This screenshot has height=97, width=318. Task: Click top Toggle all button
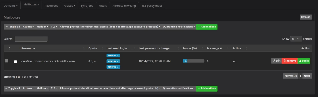tap(13, 27)
